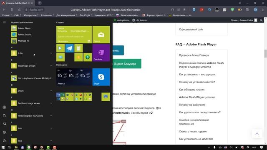Click the user account icon in Start sidebar
267x150 pixels.
[x=4, y=107]
